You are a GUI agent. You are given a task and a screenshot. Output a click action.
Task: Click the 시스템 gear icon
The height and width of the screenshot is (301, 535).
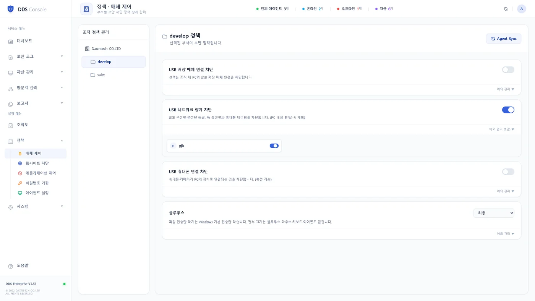[x=11, y=207]
